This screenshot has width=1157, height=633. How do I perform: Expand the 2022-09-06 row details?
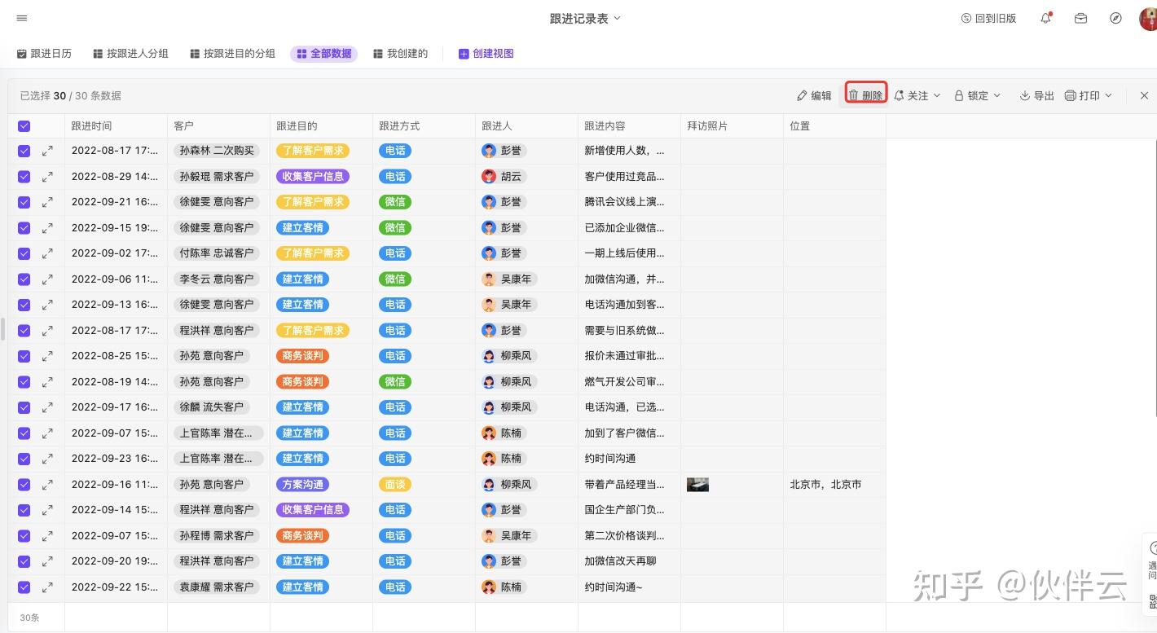pyautogui.click(x=47, y=279)
